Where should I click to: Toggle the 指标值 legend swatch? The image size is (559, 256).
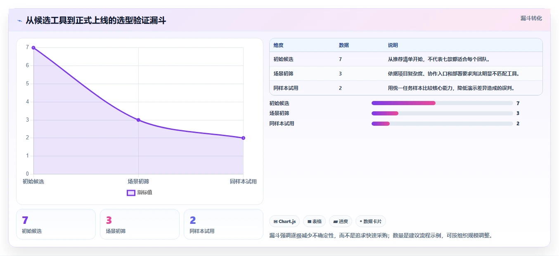(x=131, y=193)
